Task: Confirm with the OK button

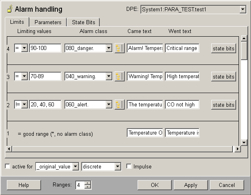Action: tap(154, 185)
